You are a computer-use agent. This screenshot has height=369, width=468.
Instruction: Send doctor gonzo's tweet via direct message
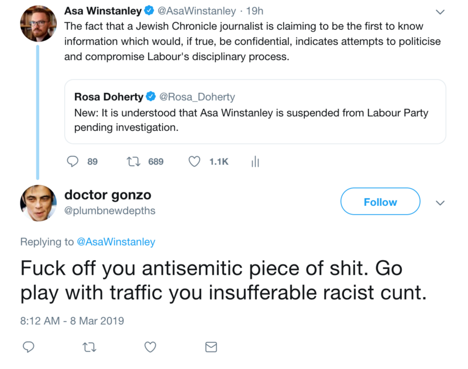click(x=211, y=347)
